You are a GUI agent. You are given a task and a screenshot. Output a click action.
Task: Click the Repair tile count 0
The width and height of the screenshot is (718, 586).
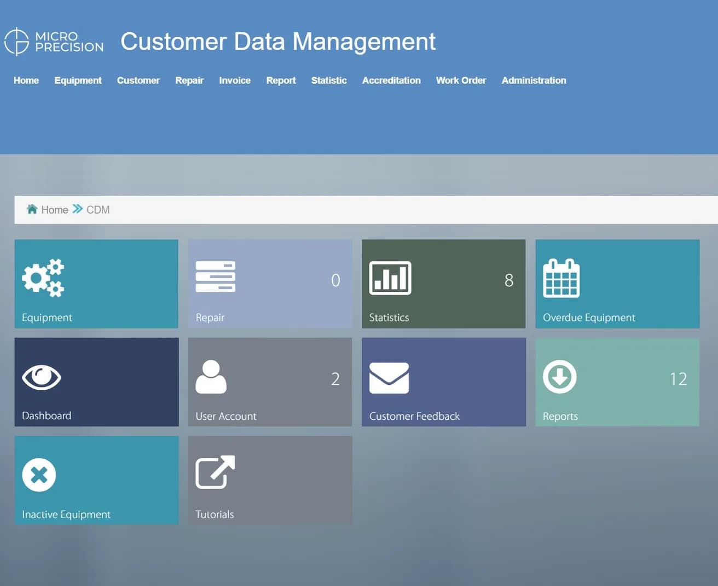pos(335,280)
